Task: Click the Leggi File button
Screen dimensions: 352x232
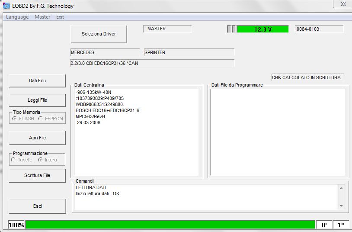Action: [x=37, y=100]
